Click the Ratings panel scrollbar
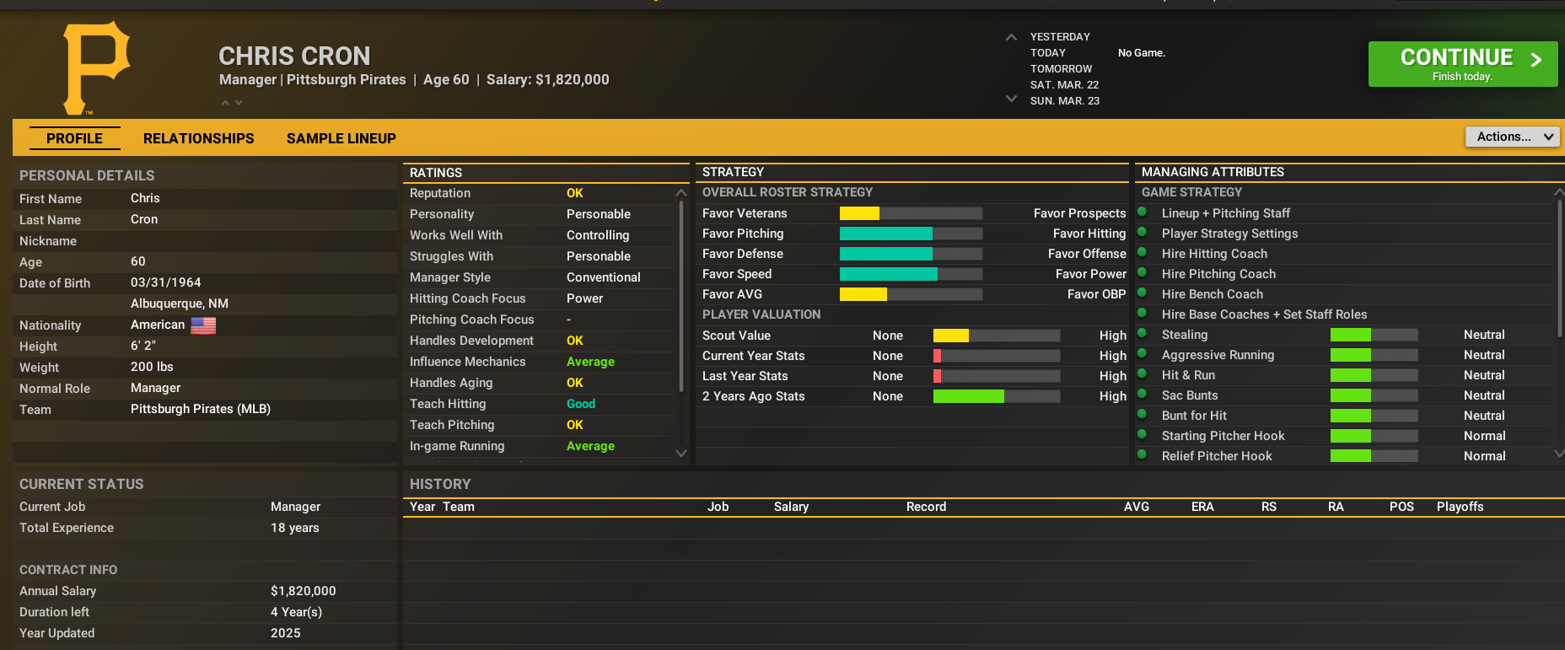1565x650 pixels. tap(681, 297)
